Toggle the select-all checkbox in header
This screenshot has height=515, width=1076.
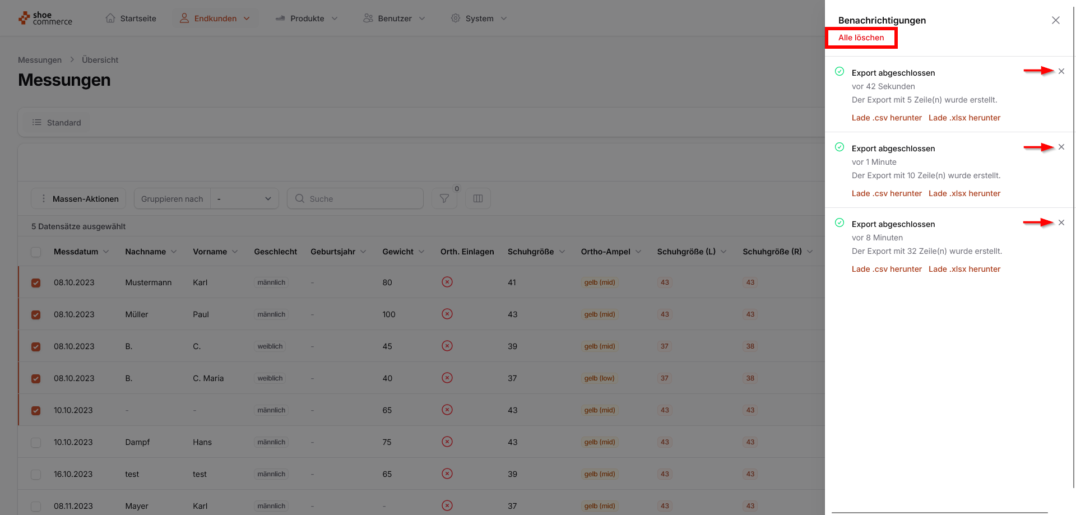click(x=36, y=252)
